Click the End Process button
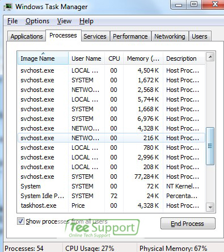The image size is (224, 252). point(188,224)
